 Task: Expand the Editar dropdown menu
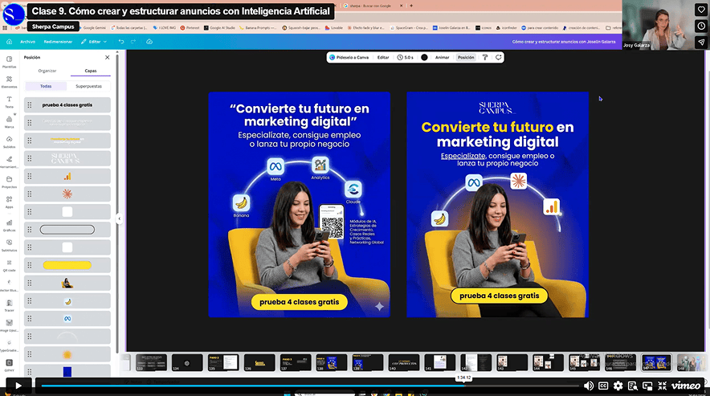(x=94, y=42)
